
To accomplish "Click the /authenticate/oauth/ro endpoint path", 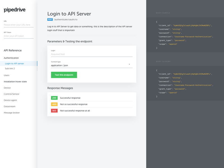I will 66,20.
